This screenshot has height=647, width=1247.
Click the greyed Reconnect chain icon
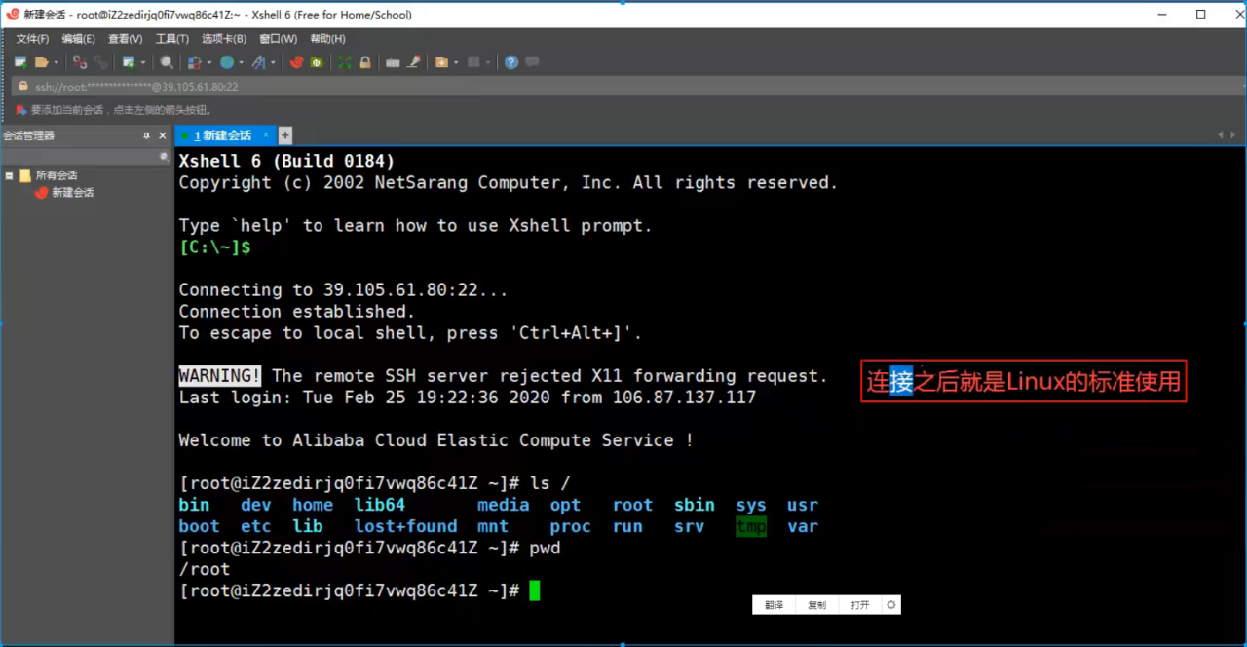[x=100, y=62]
